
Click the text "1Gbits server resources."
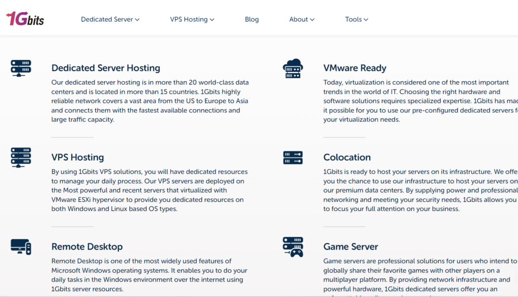click(87, 289)
